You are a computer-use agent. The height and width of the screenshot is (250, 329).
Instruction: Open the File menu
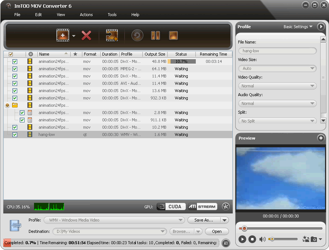[17, 15]
